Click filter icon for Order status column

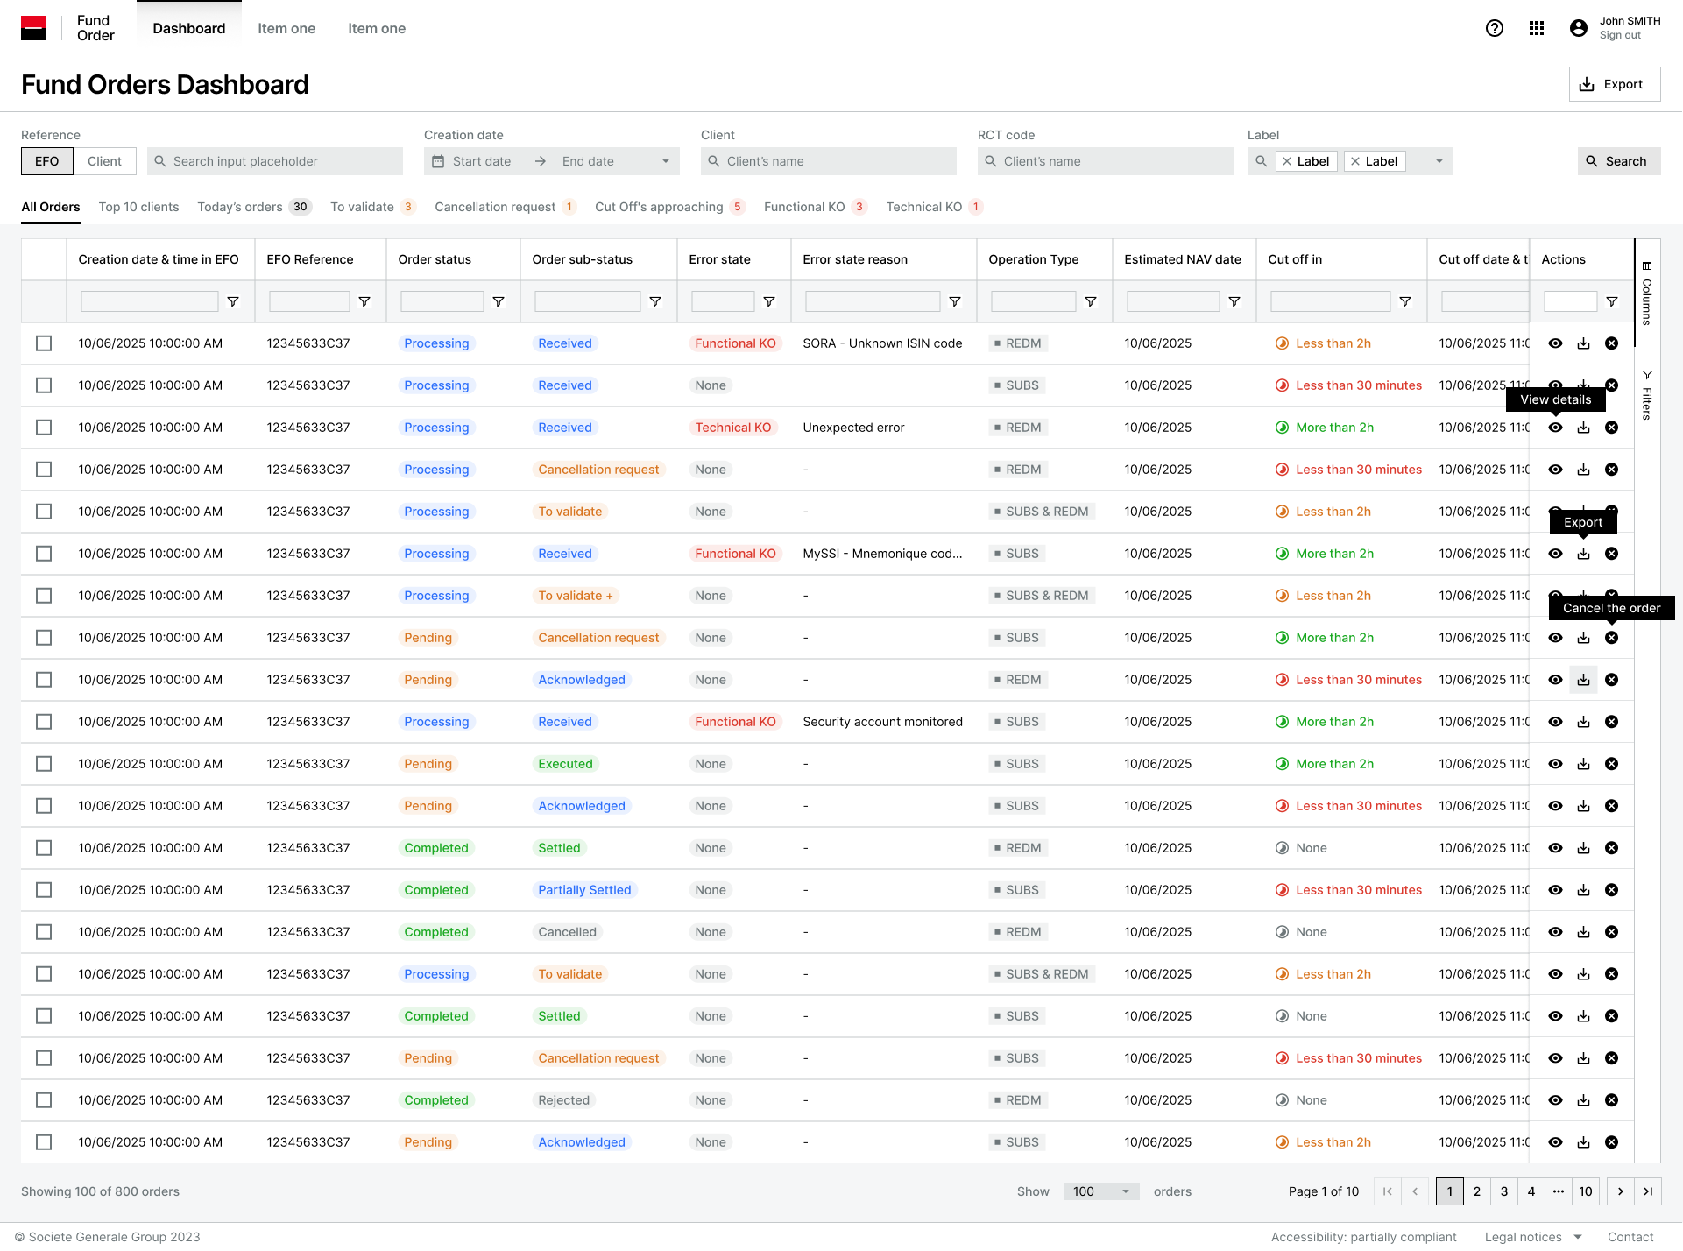point(499,301)
